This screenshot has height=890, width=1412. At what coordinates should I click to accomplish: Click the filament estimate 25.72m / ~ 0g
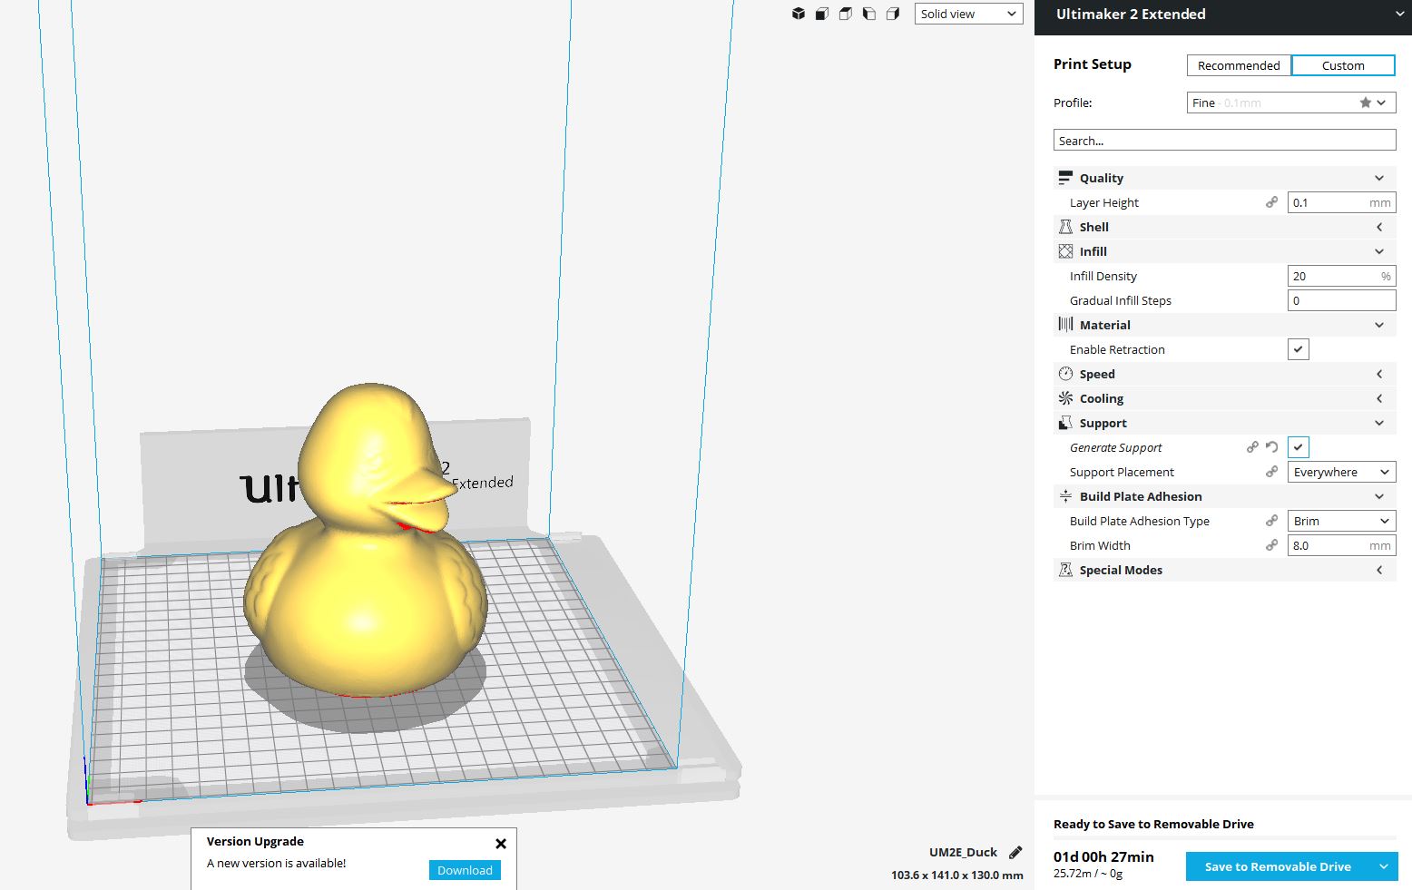click(1088, 874)
